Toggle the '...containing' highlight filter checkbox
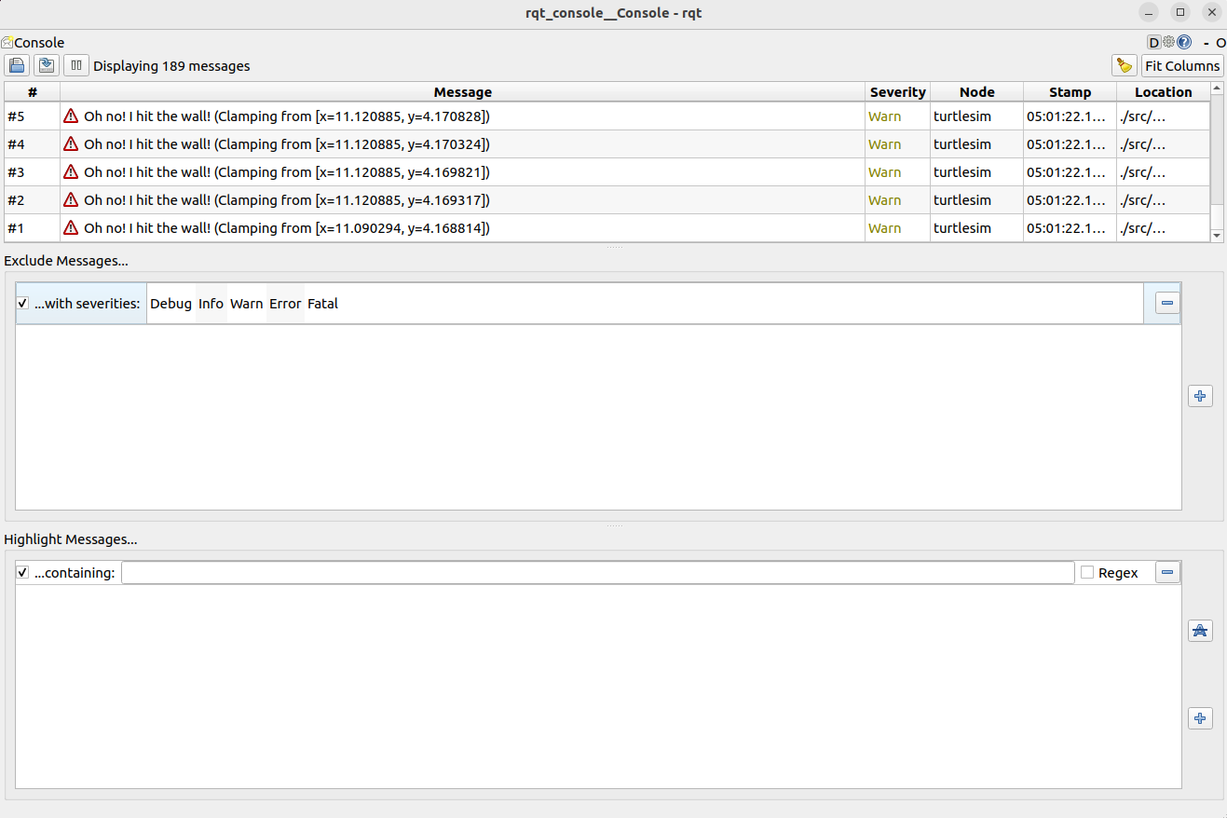Image resolution: width=1227 pixels, height=818 pixels. pos(23,573)
